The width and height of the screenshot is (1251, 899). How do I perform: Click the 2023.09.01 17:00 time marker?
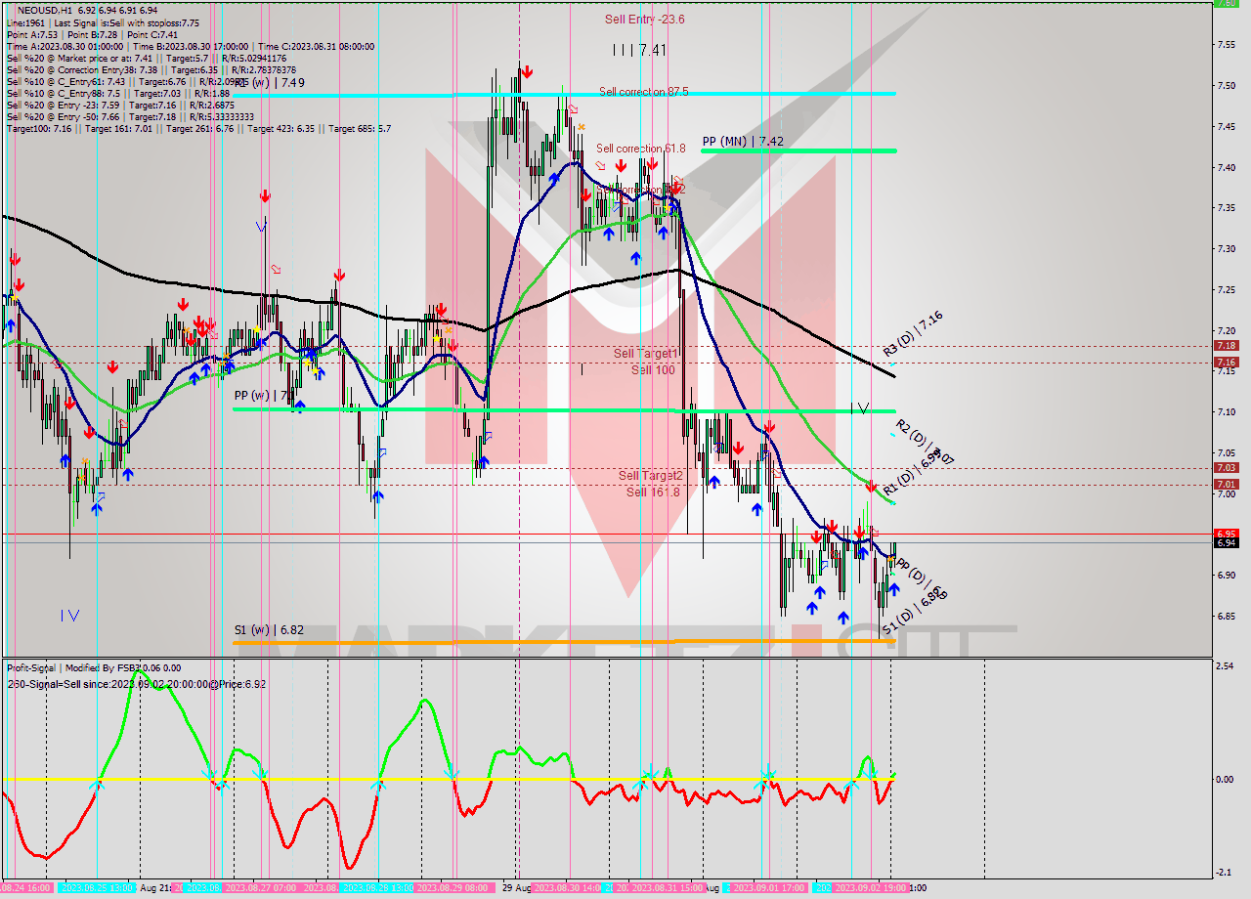[768, 888]
